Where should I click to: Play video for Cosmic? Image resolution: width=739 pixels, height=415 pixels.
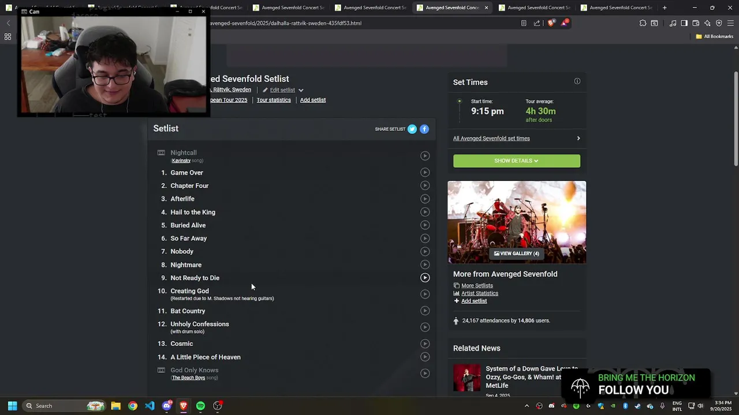point(425,344)
